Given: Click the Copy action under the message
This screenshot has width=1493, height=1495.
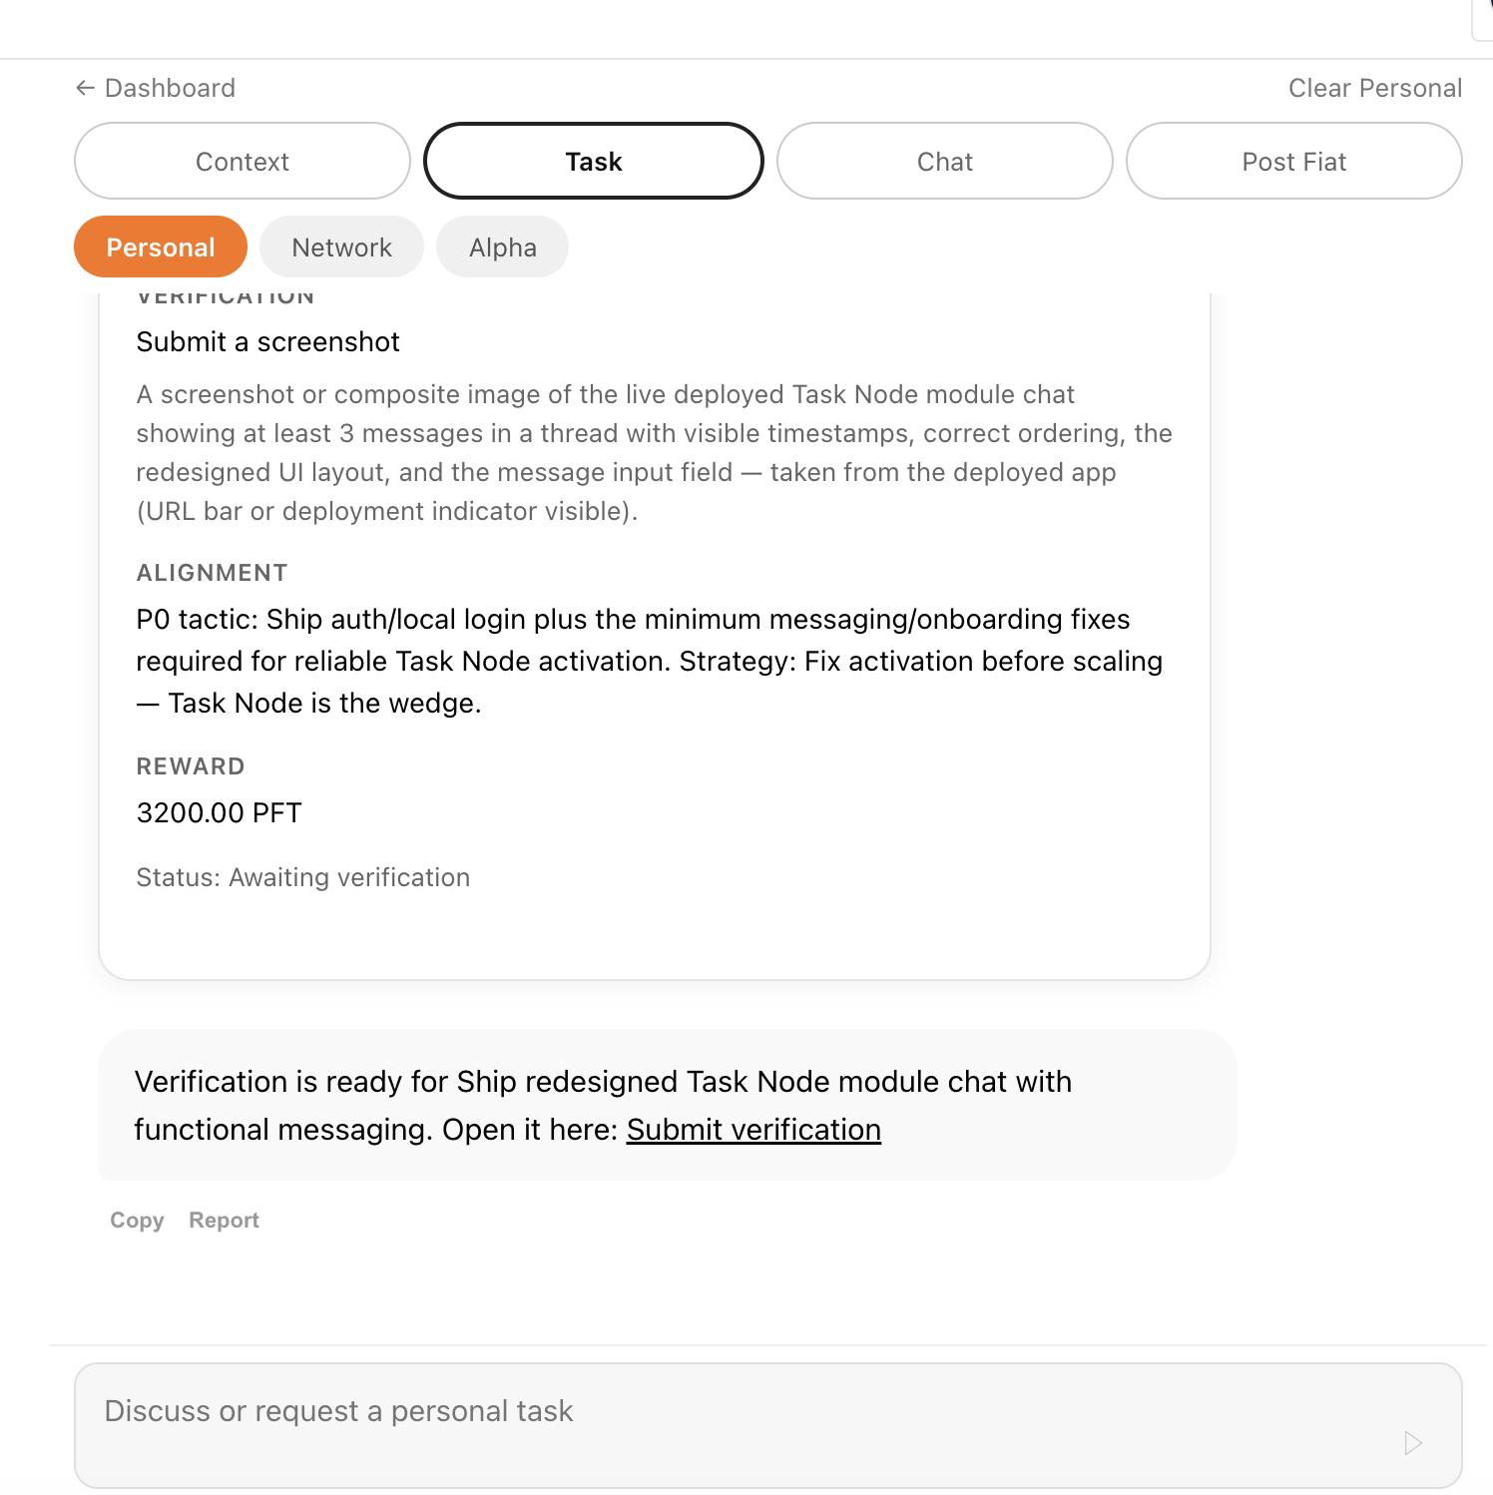Looking at the screenshot, I should coord(136,1220).
